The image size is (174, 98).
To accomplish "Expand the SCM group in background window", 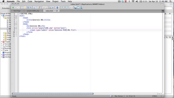I will point(2,50).
